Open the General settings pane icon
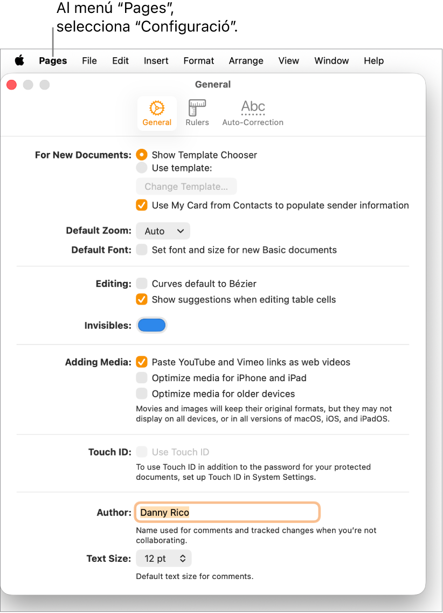This screenshot has width=443, height=613. click(x=157, y=113)
